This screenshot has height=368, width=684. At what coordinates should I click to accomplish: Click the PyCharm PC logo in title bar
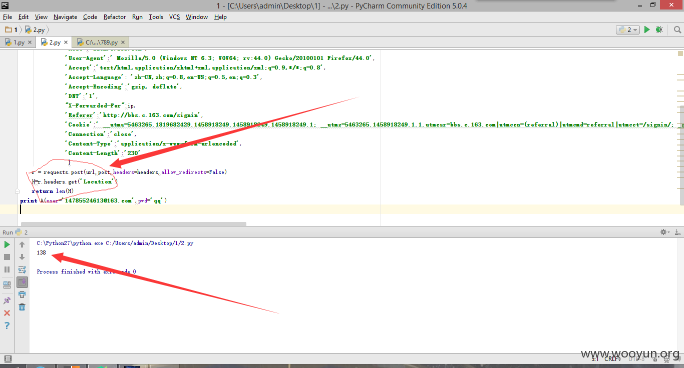tap(6, 5)
